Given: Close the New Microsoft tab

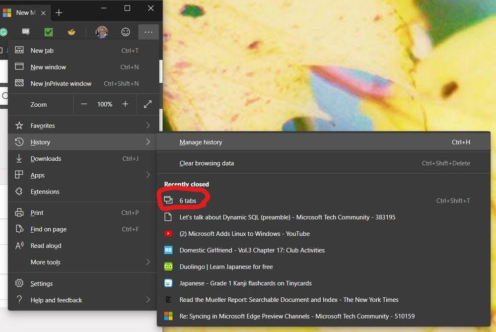Looking at the screenshot, I should pyautogui.click(x=43, y=13).
